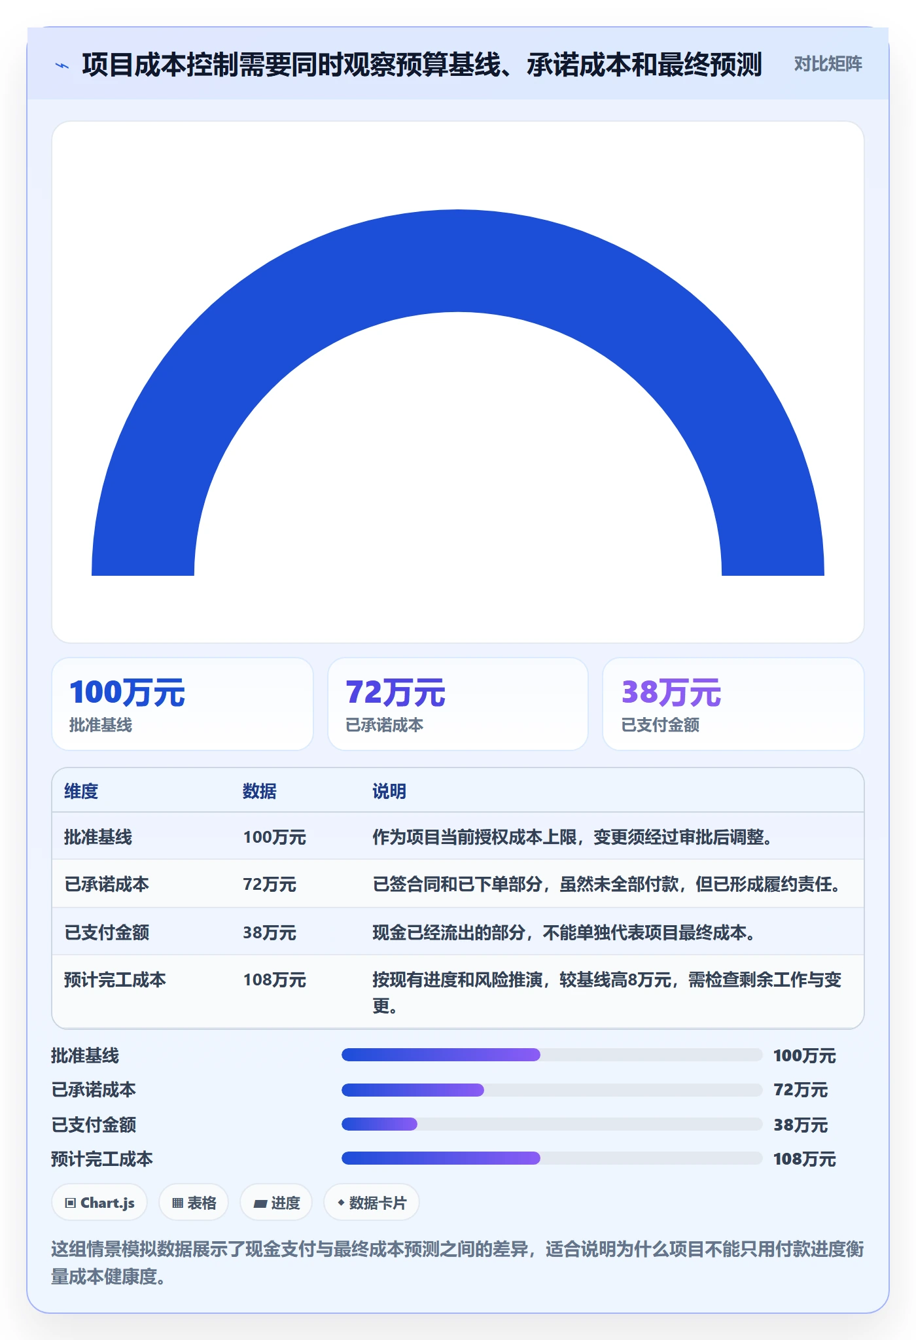Screen dimensions: 916x1340
Task: Click the 预计完工成本 progress bar
Action: (x=552, y=1158)
